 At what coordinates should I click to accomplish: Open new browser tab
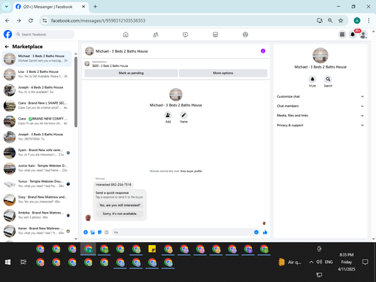96,7
